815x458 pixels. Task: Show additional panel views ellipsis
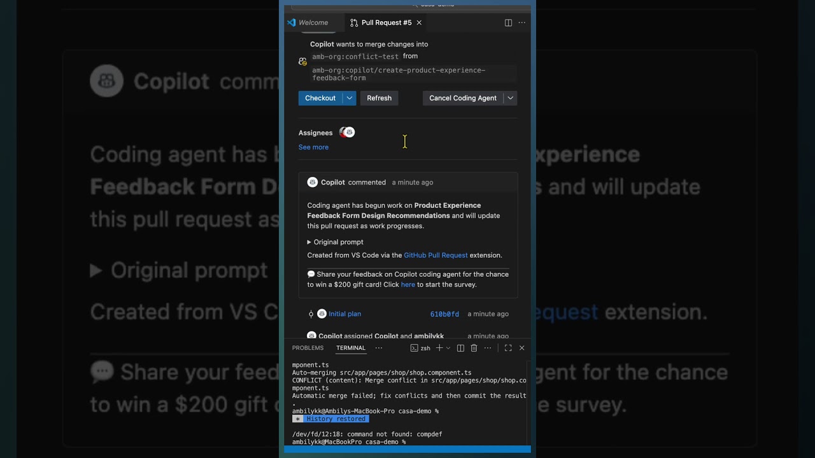pos(379,348)
